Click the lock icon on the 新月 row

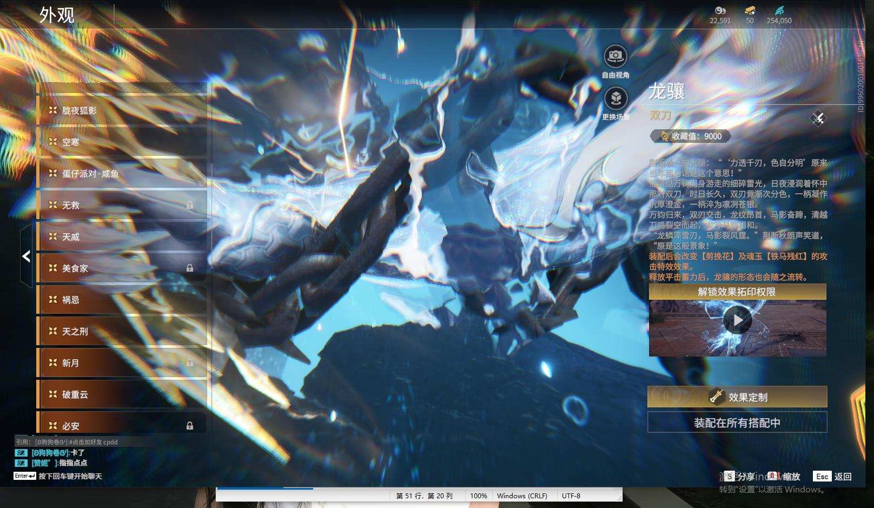coord(190,363)
